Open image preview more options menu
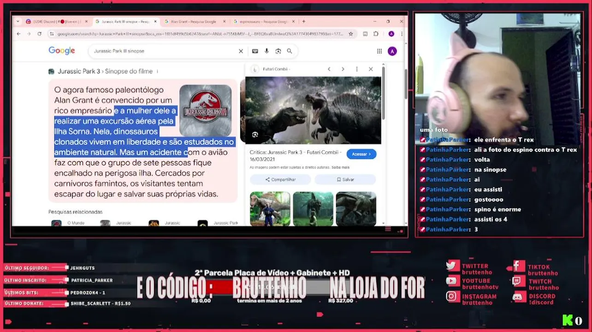The height and width of the screenshot is (332, 592). (356, 69)
